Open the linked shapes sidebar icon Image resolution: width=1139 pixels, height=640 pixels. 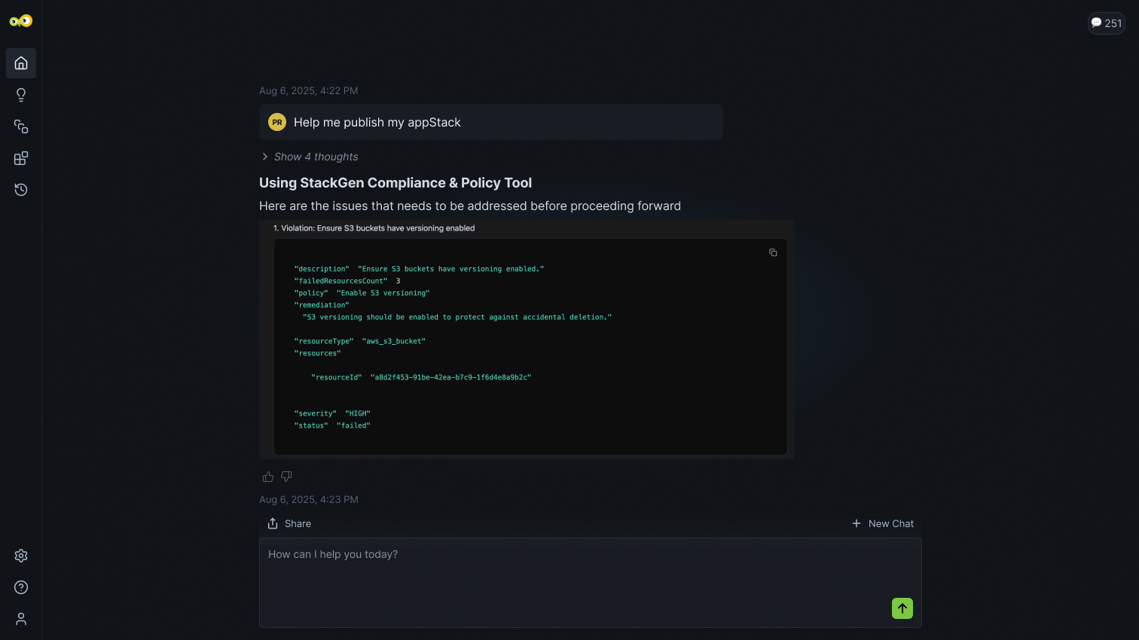click(21, 126)
